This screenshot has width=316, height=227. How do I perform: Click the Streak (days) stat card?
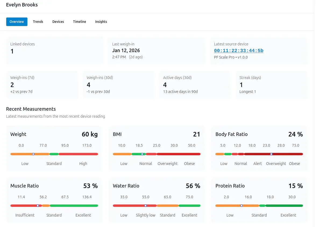[x=271, y=85]
